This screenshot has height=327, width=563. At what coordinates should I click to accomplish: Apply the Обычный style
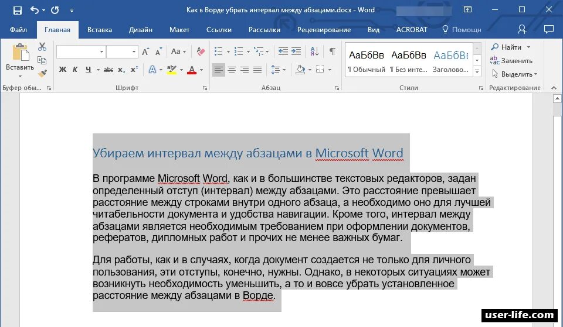click(x=366, y=61)
